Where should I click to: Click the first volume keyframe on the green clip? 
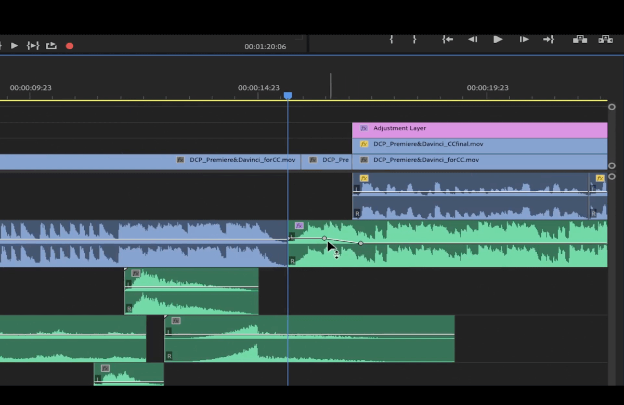(324, 238)
